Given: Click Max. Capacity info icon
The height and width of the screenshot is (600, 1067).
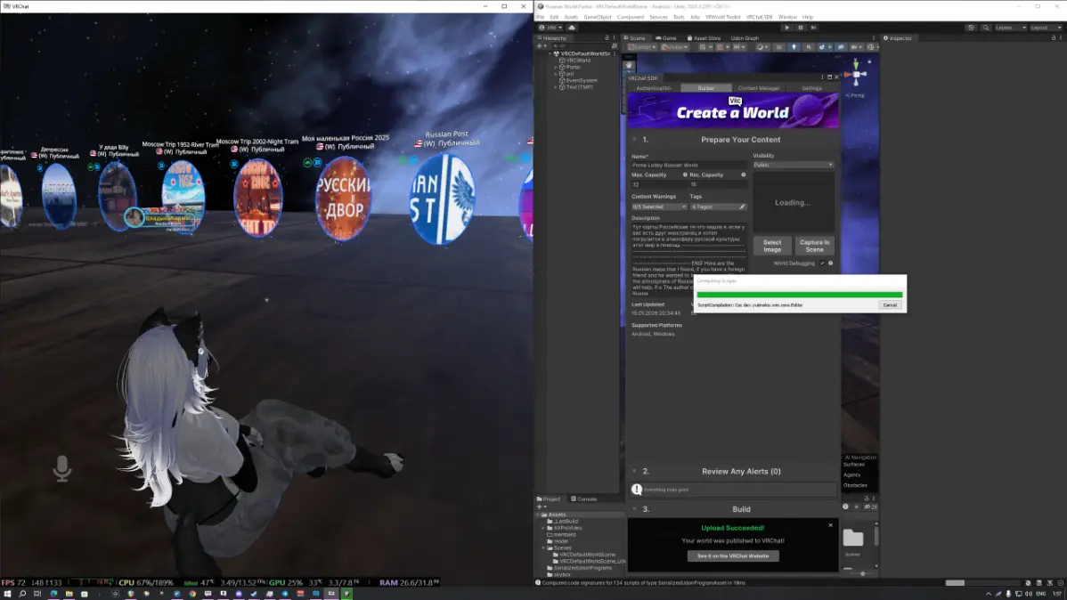Looking at the screenshot, I should 685,174.
